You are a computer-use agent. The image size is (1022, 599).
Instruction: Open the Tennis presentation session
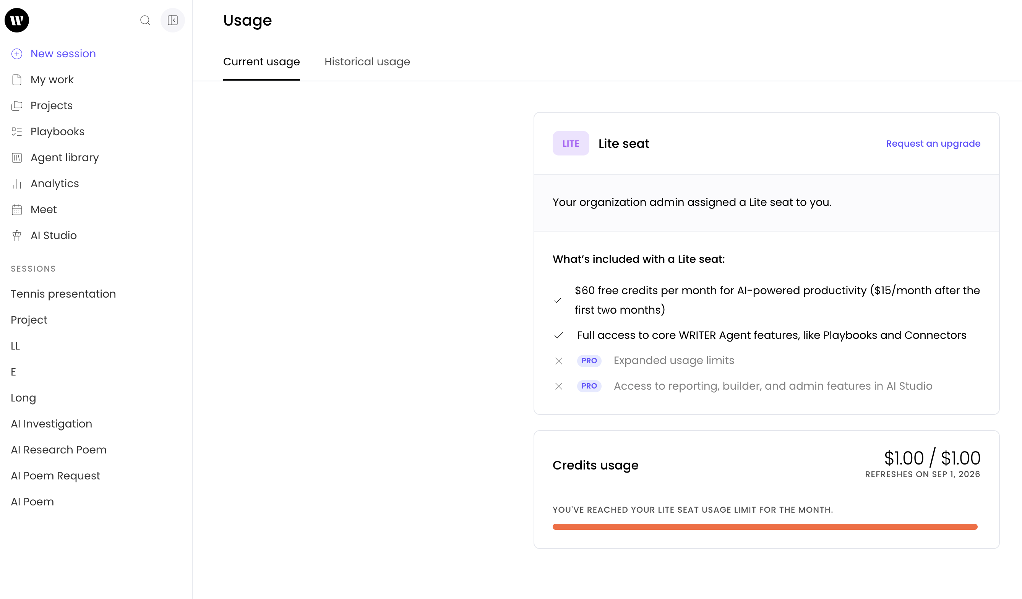click(63, 294)
